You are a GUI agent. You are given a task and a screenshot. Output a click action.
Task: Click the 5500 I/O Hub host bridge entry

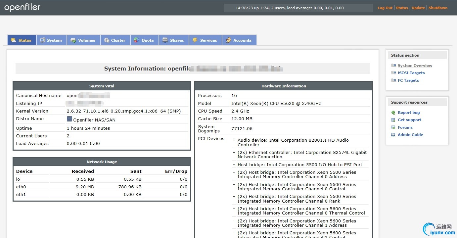[300, 165]
